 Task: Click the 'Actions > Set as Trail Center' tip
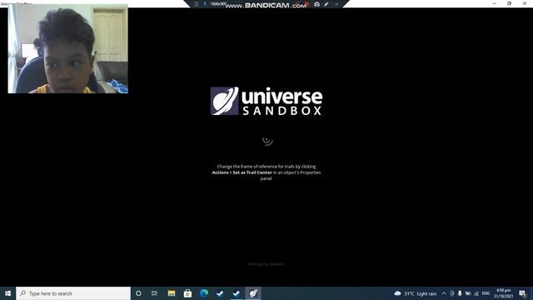pyautogui.click(x=242, y=172)
